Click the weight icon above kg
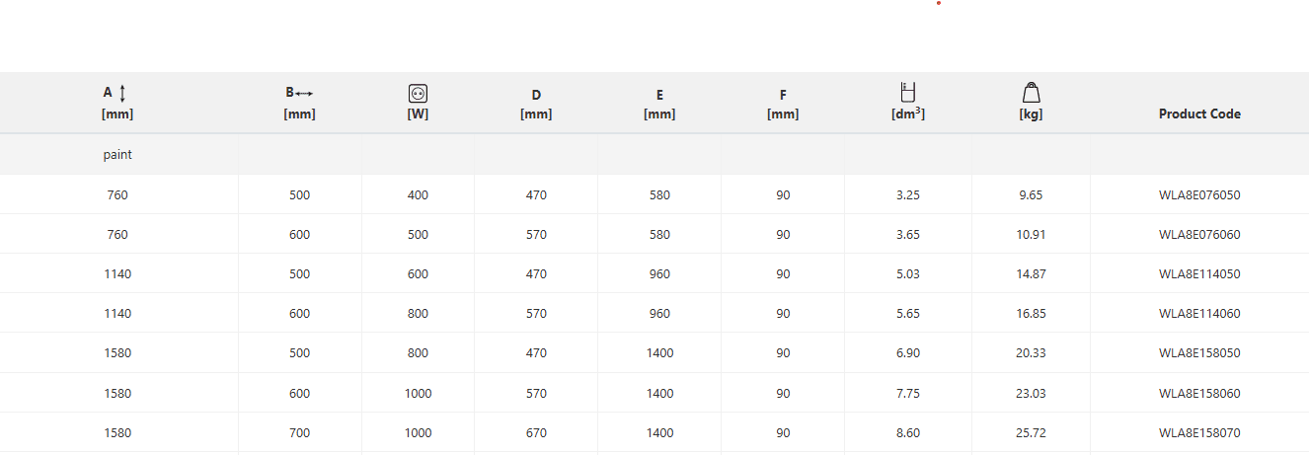This screenshot has height=455, width=1309. (1031, 93)
